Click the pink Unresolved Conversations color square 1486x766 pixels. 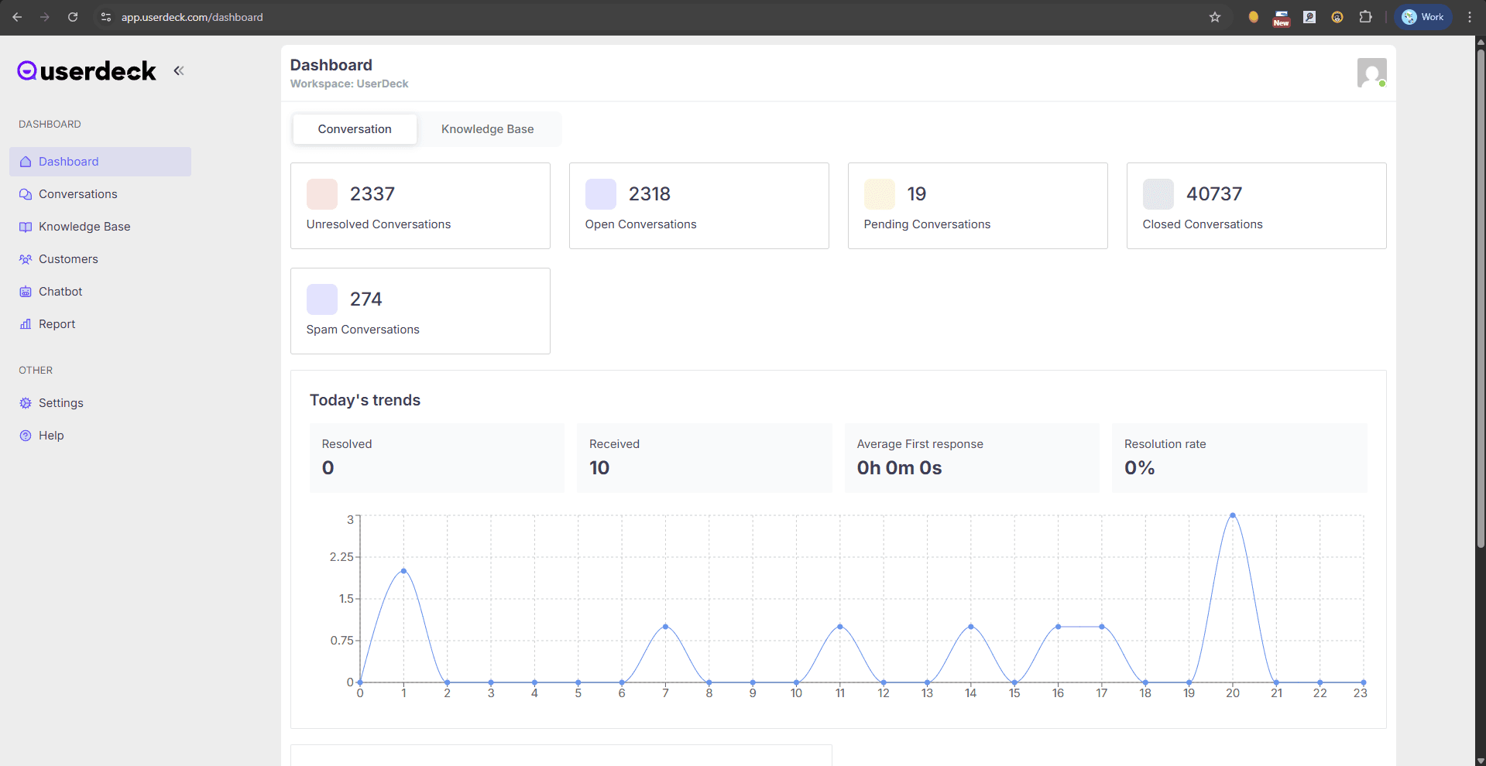pyautogui.click(x=322, y=194)
